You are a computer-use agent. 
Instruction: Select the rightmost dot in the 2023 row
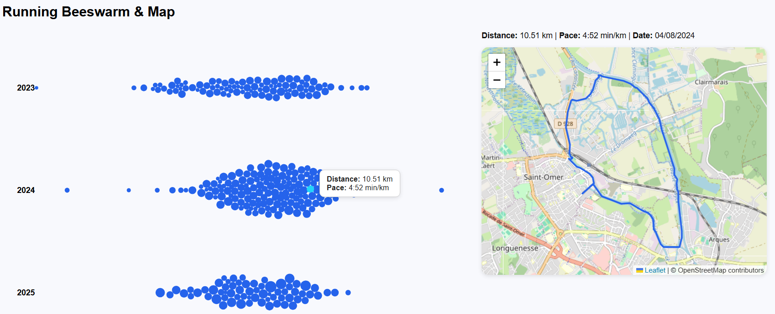click(367, 88)
